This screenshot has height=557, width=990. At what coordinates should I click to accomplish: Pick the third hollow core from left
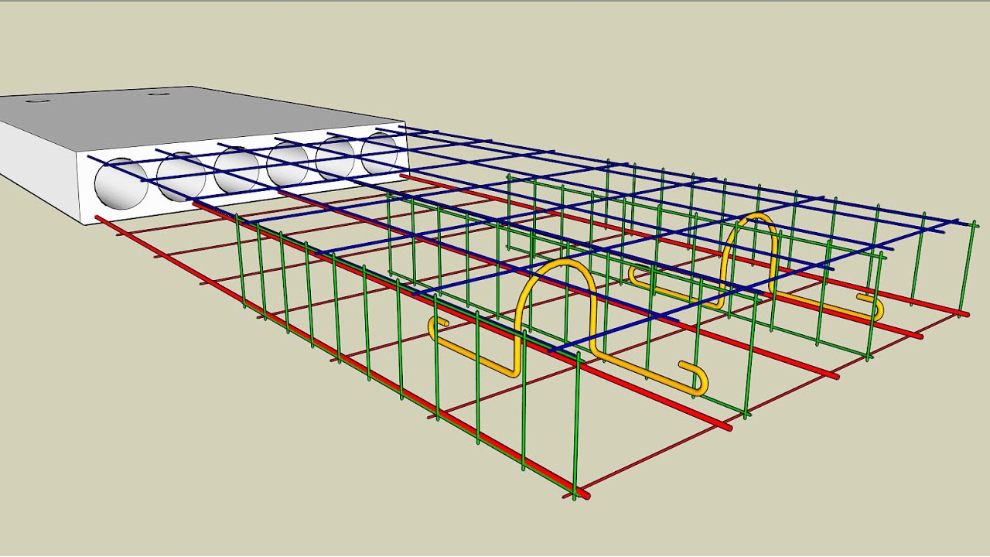pos(237,169)
